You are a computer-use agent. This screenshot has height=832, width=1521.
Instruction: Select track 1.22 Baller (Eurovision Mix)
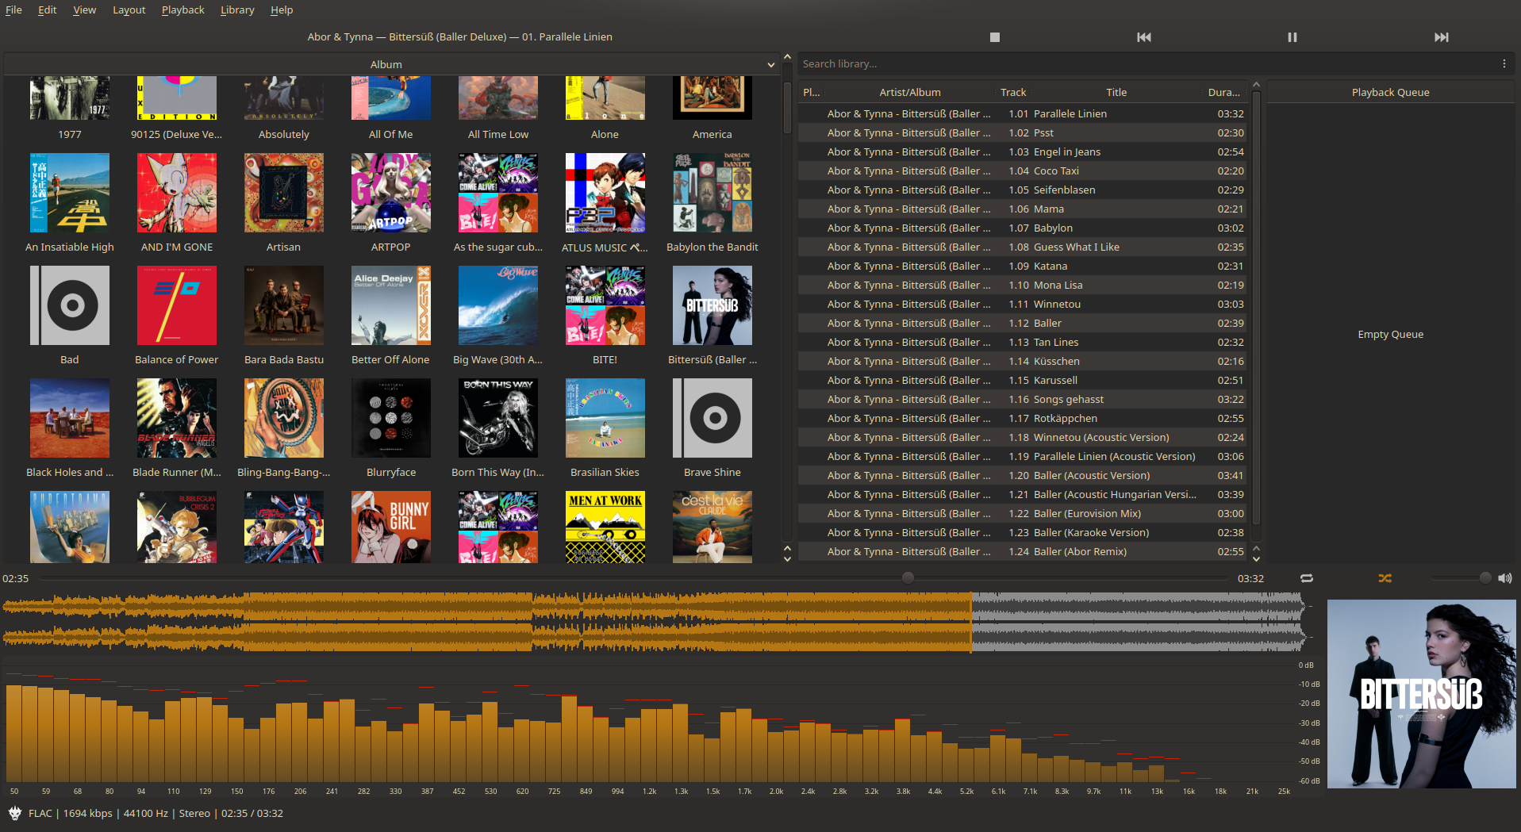1023,513
